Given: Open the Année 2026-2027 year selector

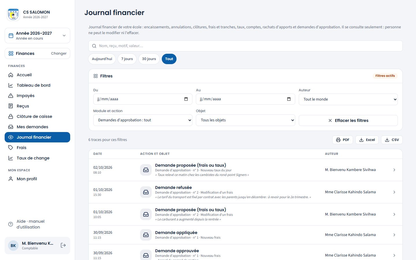Looking at the screenshot, I should [x=37, y=36].
